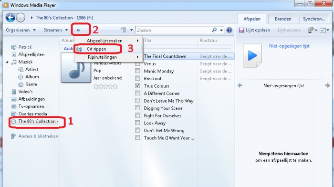Click the floppy disk Lijst opslaan icon

241,30
